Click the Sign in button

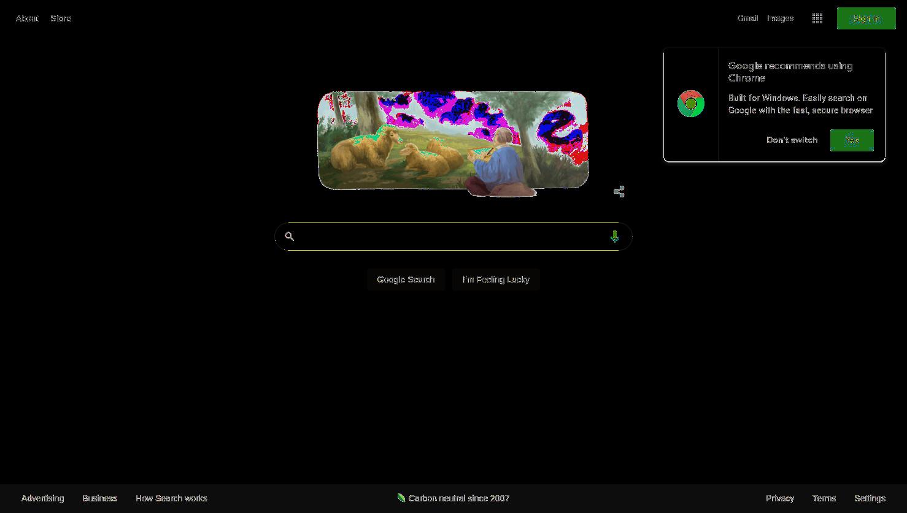866,18
